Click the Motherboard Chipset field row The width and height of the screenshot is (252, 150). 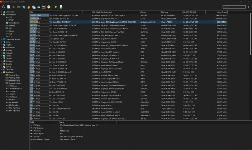73,139
